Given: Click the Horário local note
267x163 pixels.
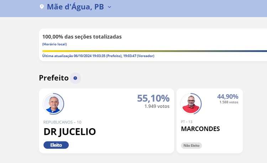Looking at the screenshot, I should click(x=54, y=44).
